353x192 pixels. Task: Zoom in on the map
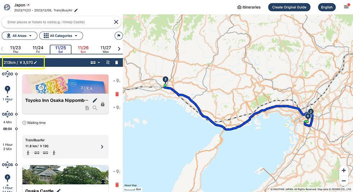(x=344, y=170)
